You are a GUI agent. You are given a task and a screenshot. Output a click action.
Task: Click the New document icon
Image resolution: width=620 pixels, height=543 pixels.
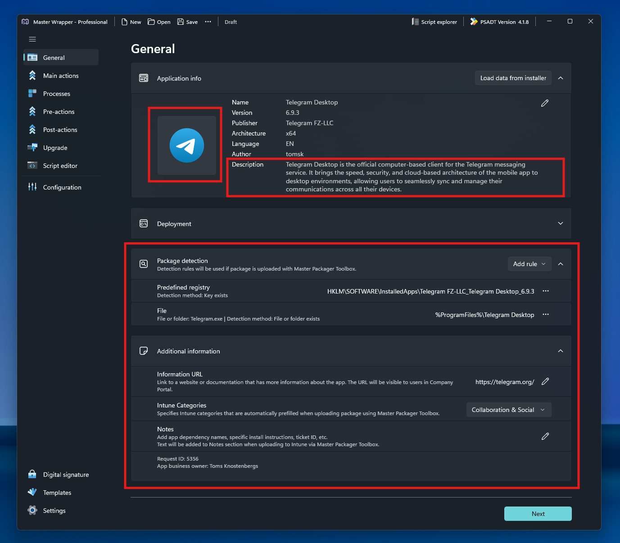tap(124, 22)
